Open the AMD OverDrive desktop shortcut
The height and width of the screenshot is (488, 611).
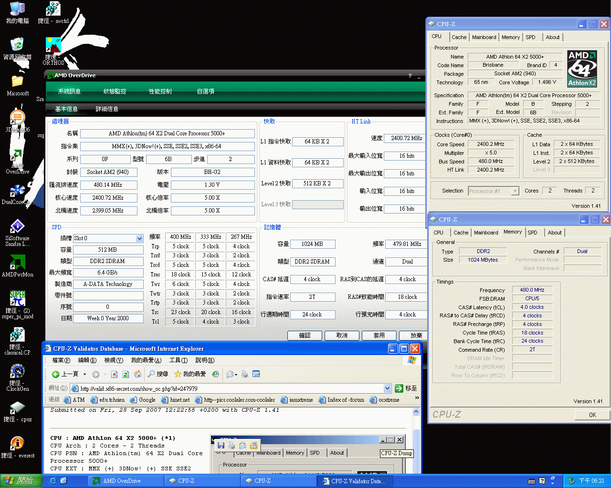coord(17,162)
